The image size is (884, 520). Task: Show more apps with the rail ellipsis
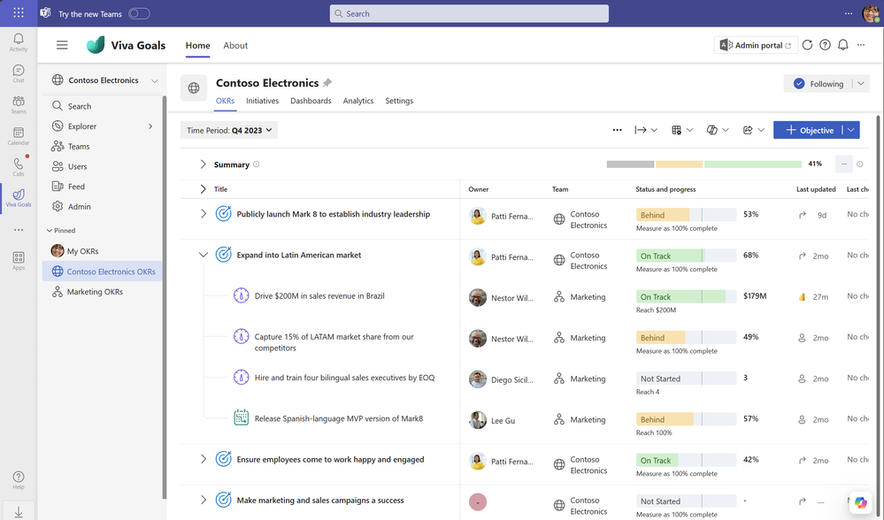(x=18, y=230)
